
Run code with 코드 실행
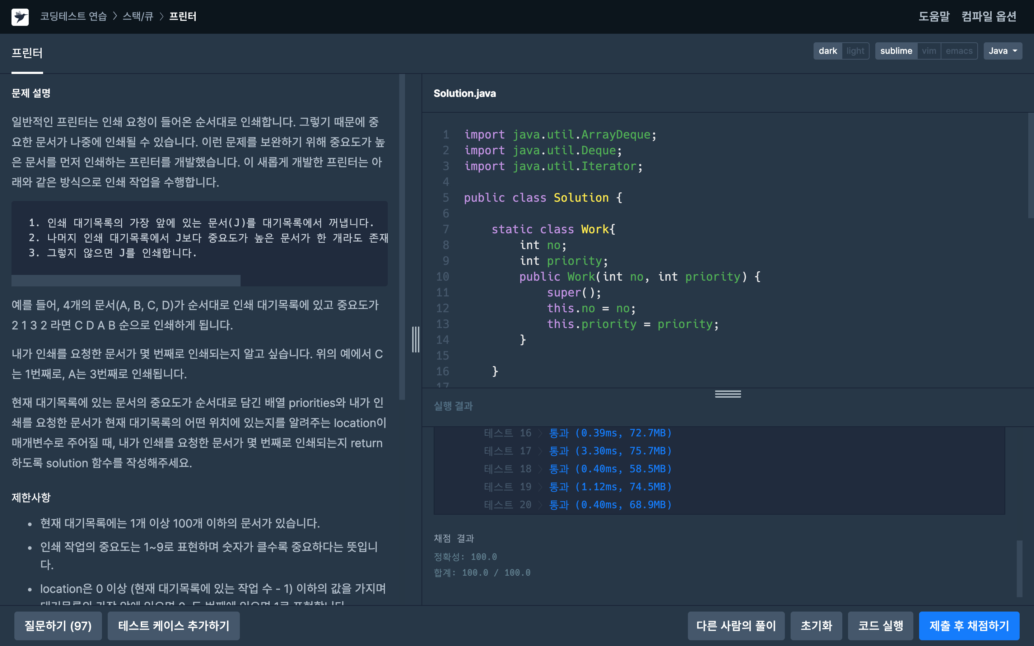point(880,626)
